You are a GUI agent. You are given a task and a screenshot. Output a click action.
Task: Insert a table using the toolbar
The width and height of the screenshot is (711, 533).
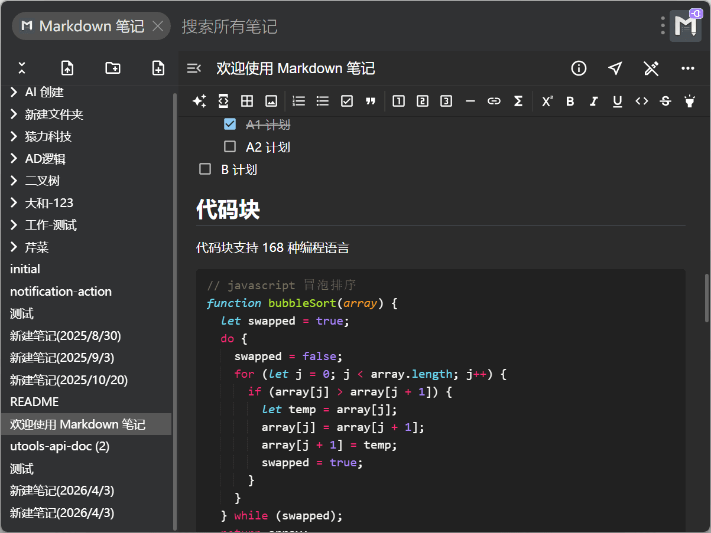click(x=247, y=101)
